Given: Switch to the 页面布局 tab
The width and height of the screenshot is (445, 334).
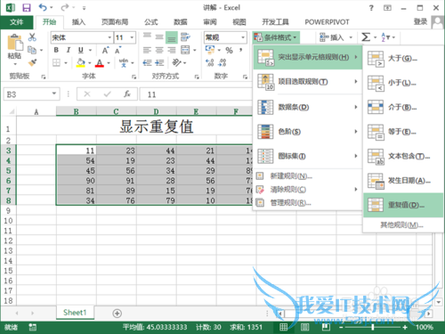Looking at the screenshot, I should pyautogui.click(x=115, y=22).
